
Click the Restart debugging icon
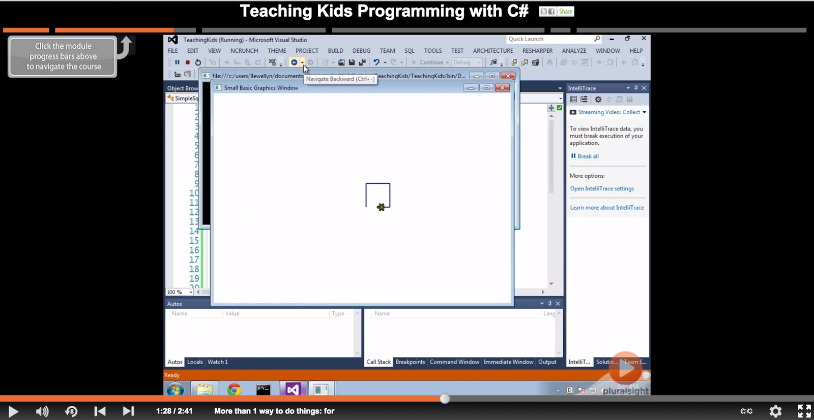(x=198, y=62)
